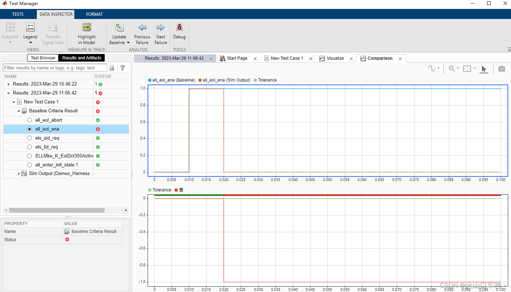511x292 pixels.
Task: Open the zoom tool dropdown arrow
Action: pos(458,68)
